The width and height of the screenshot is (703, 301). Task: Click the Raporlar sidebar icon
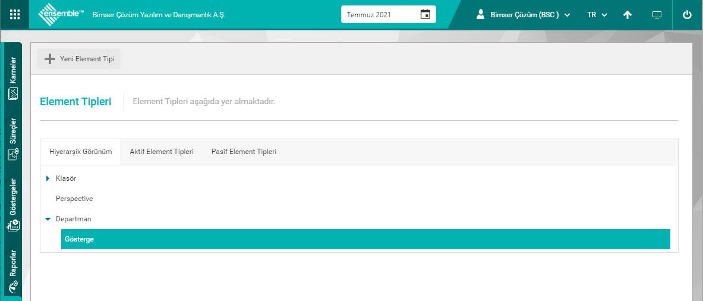(x=13, y=286)
